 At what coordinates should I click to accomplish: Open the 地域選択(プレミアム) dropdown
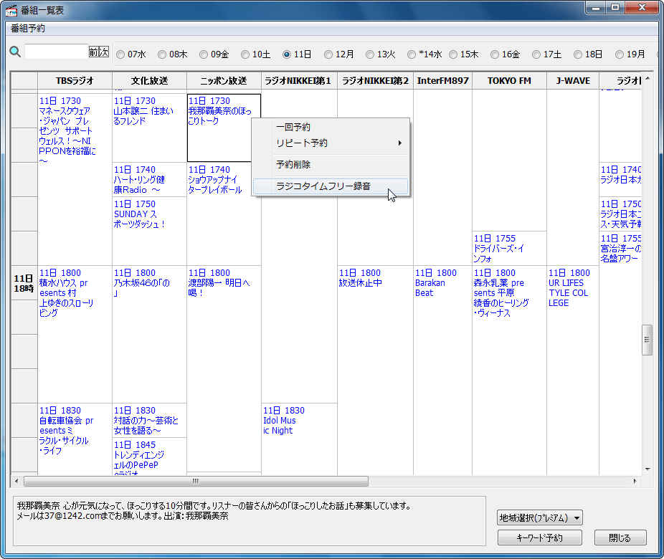[540, 517]
